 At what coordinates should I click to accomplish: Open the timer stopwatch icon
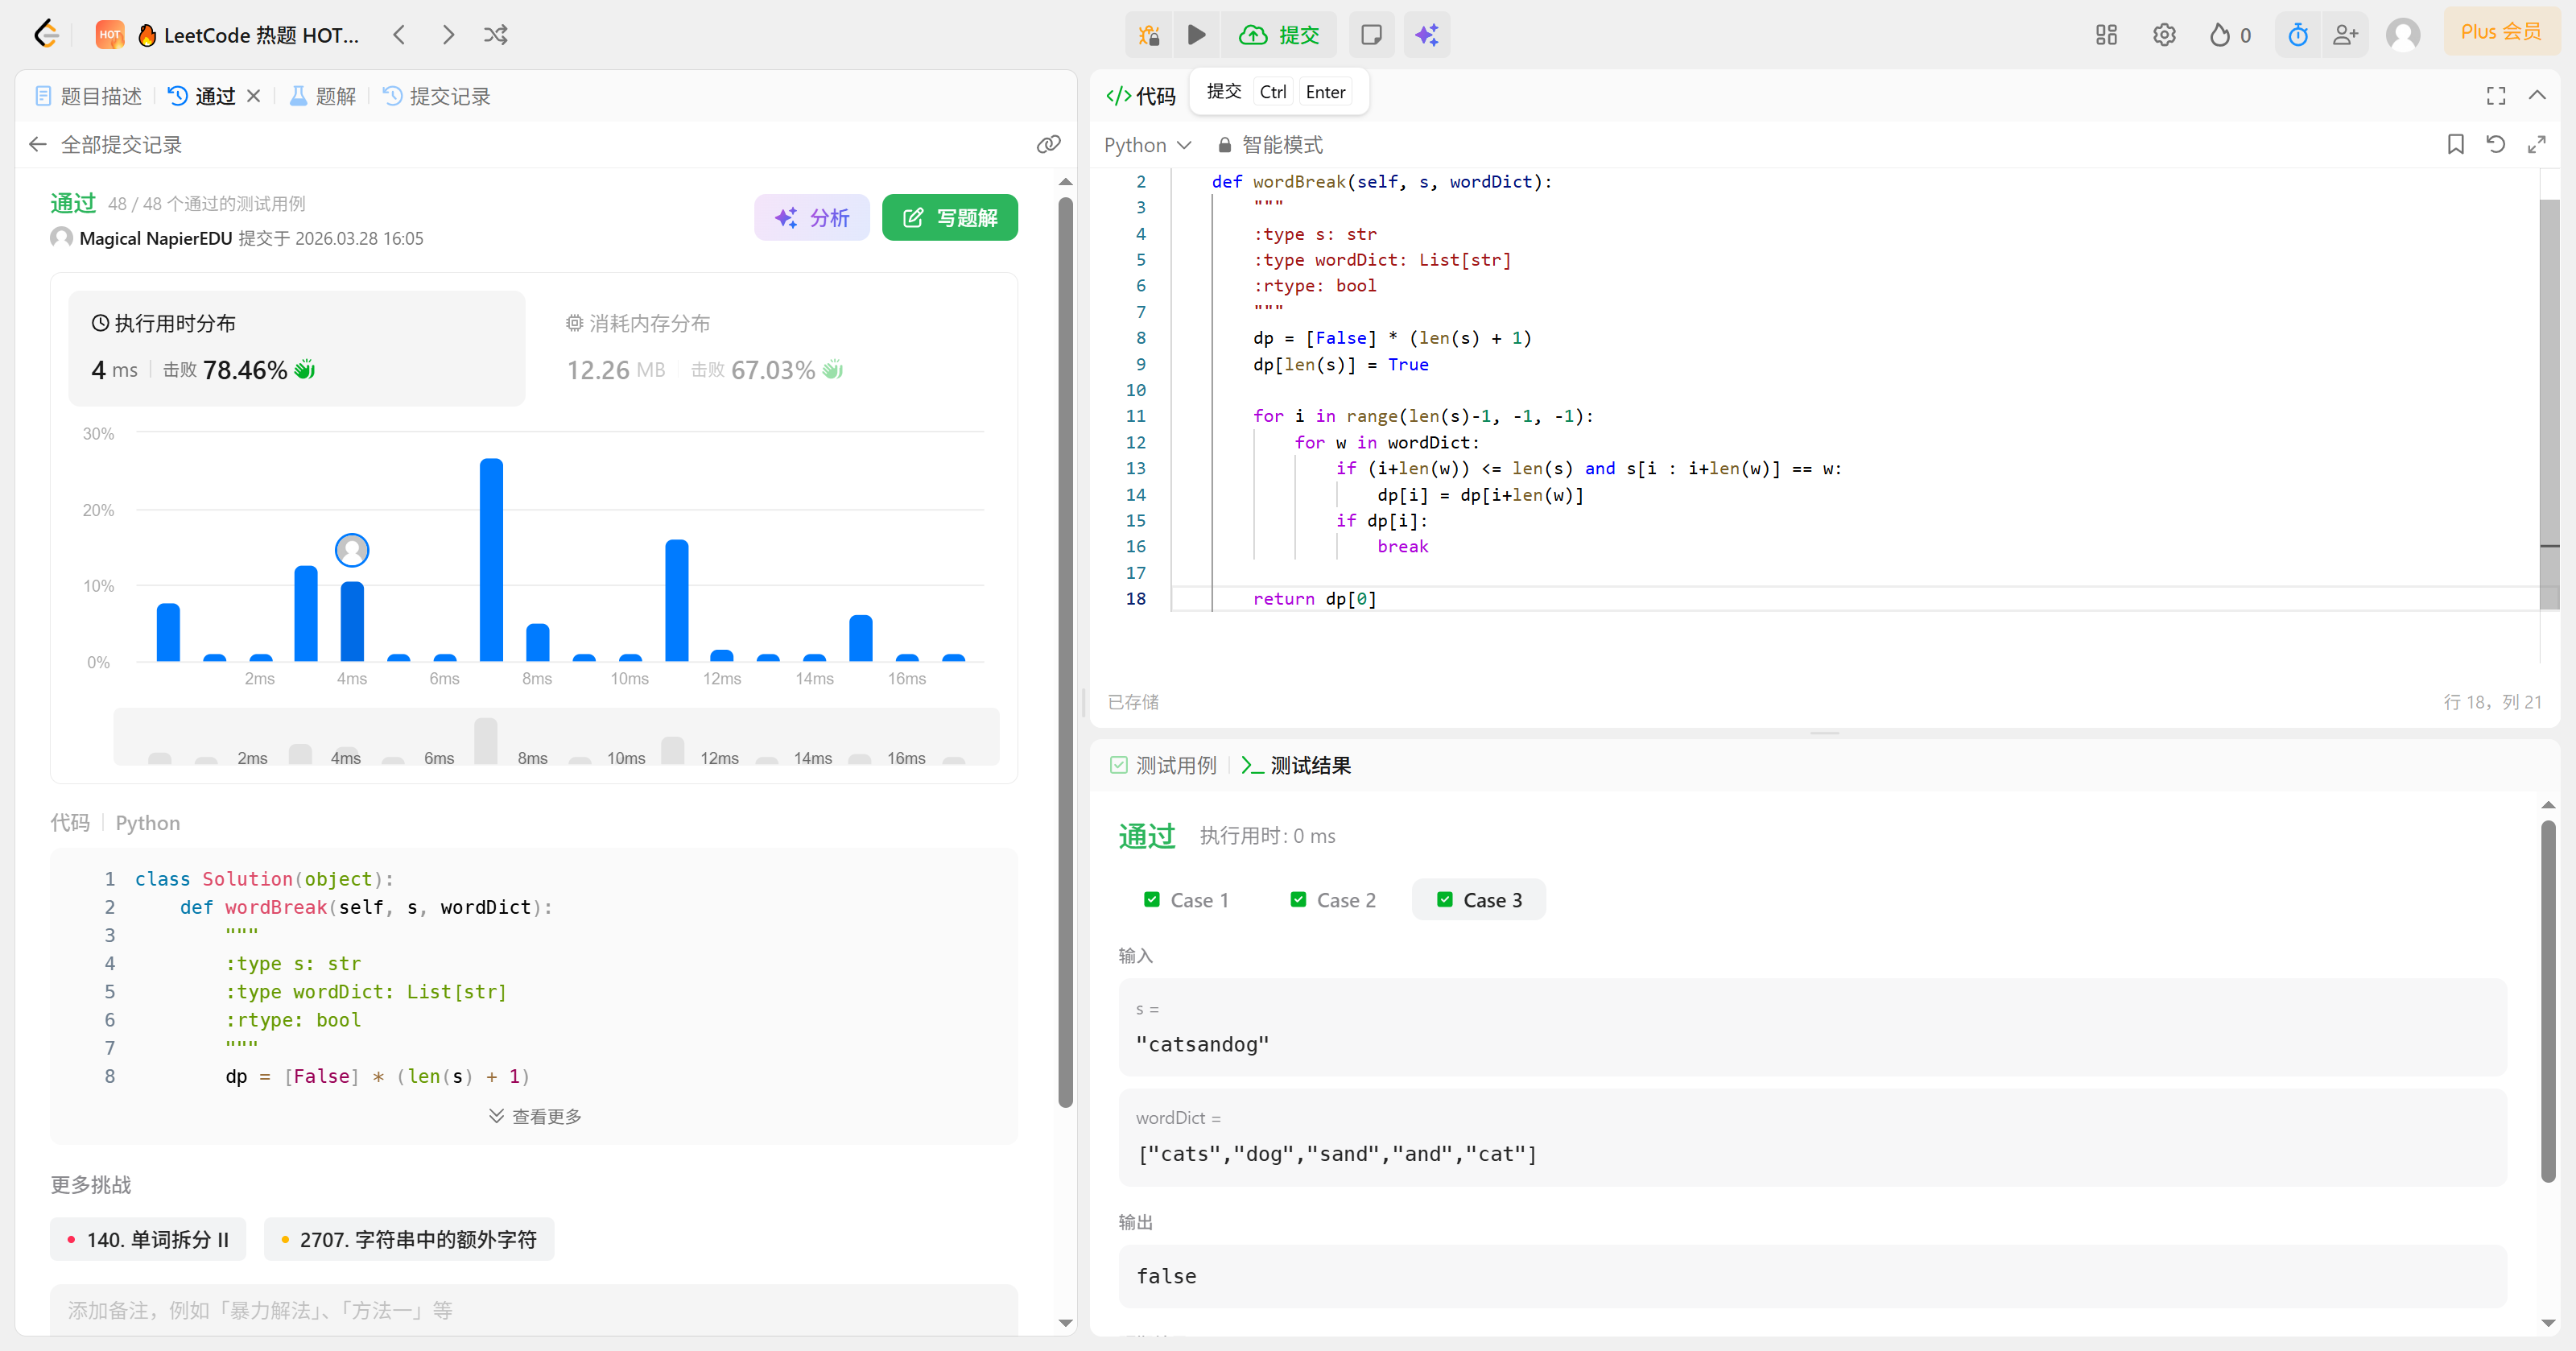point(2297,35)
